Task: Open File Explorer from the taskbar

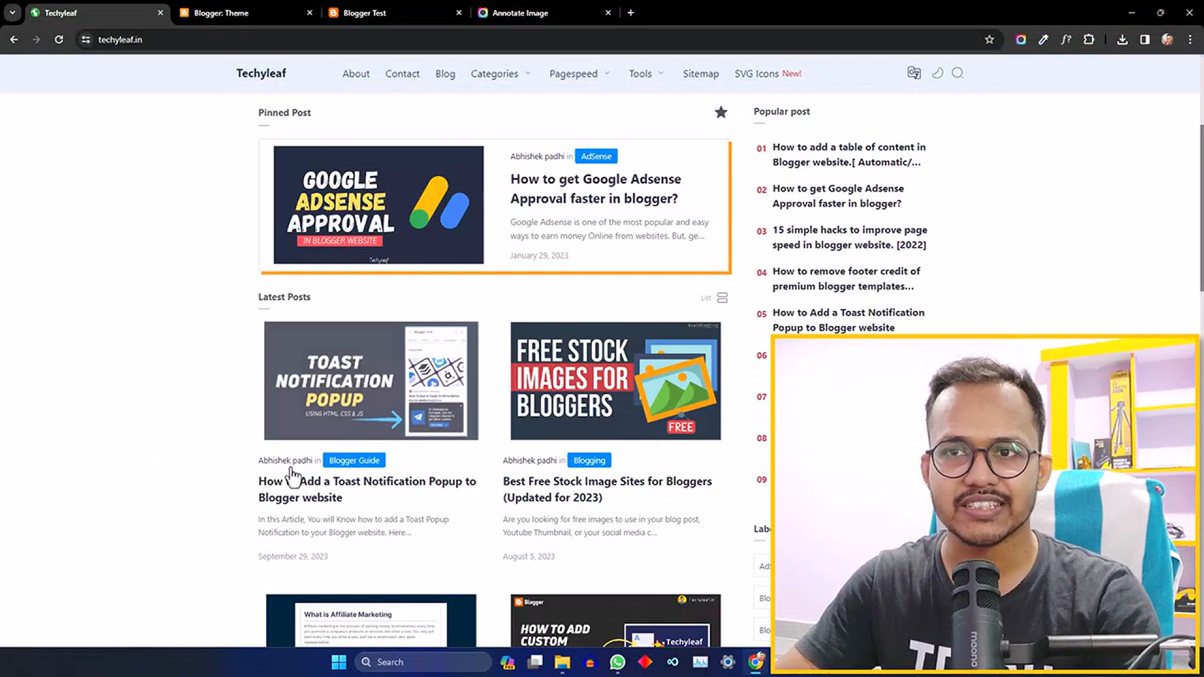Action: pyautogui.click(x=562, y=662)
